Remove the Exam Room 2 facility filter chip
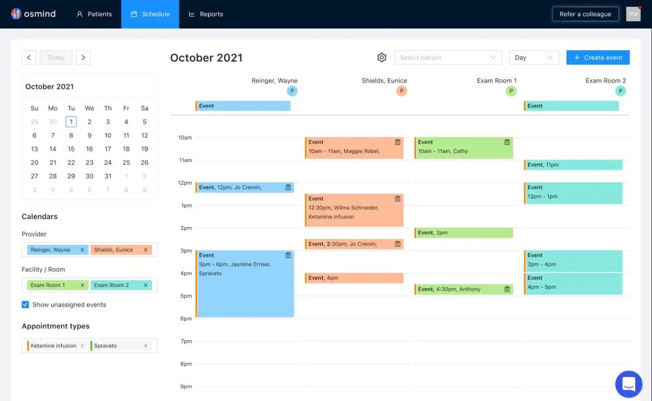Viewport: 652px width, 401px height. click(145, 285)
